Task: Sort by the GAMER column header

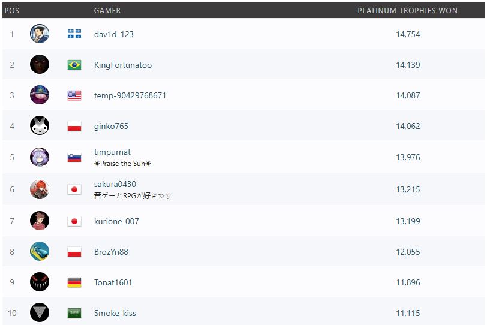Action: coord(107,11)
